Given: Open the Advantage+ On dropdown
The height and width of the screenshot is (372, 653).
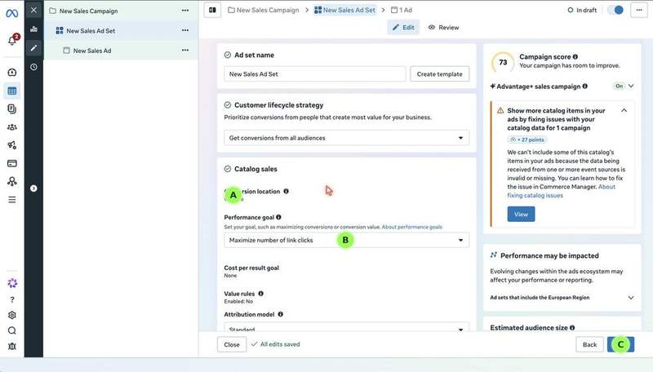Looking at the screenshot, I should coord(624,86).
